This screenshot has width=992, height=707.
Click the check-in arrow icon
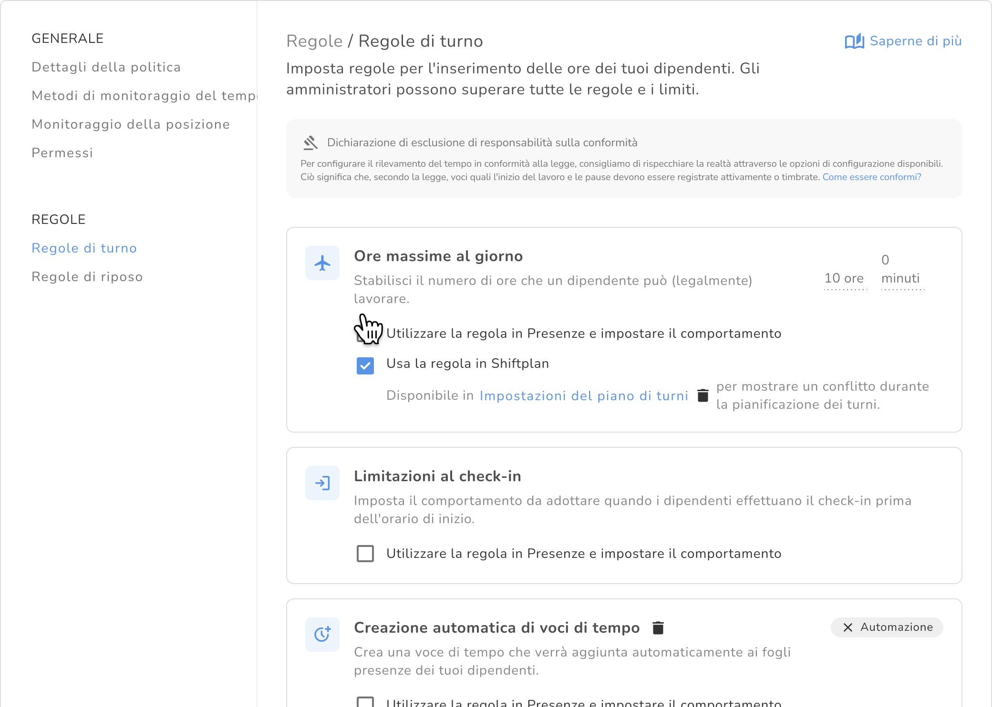tap(322, 483)
